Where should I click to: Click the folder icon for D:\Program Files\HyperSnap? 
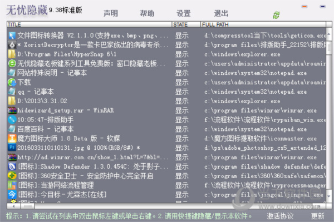point(12,54)
